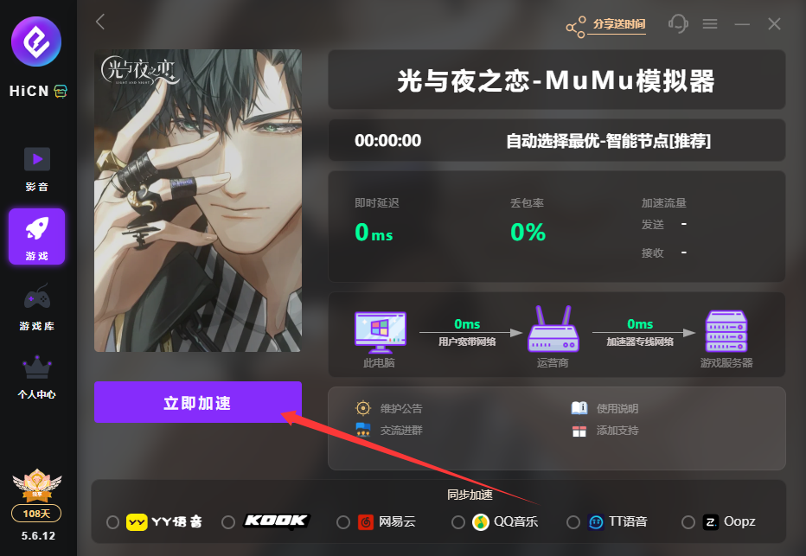
Task: Enable YY语音 sync acceleration
Action: tap(112, 522)
